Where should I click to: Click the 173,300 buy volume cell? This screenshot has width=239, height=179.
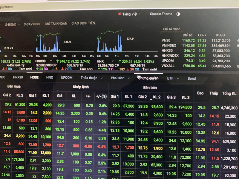click(x=18, y=160)
